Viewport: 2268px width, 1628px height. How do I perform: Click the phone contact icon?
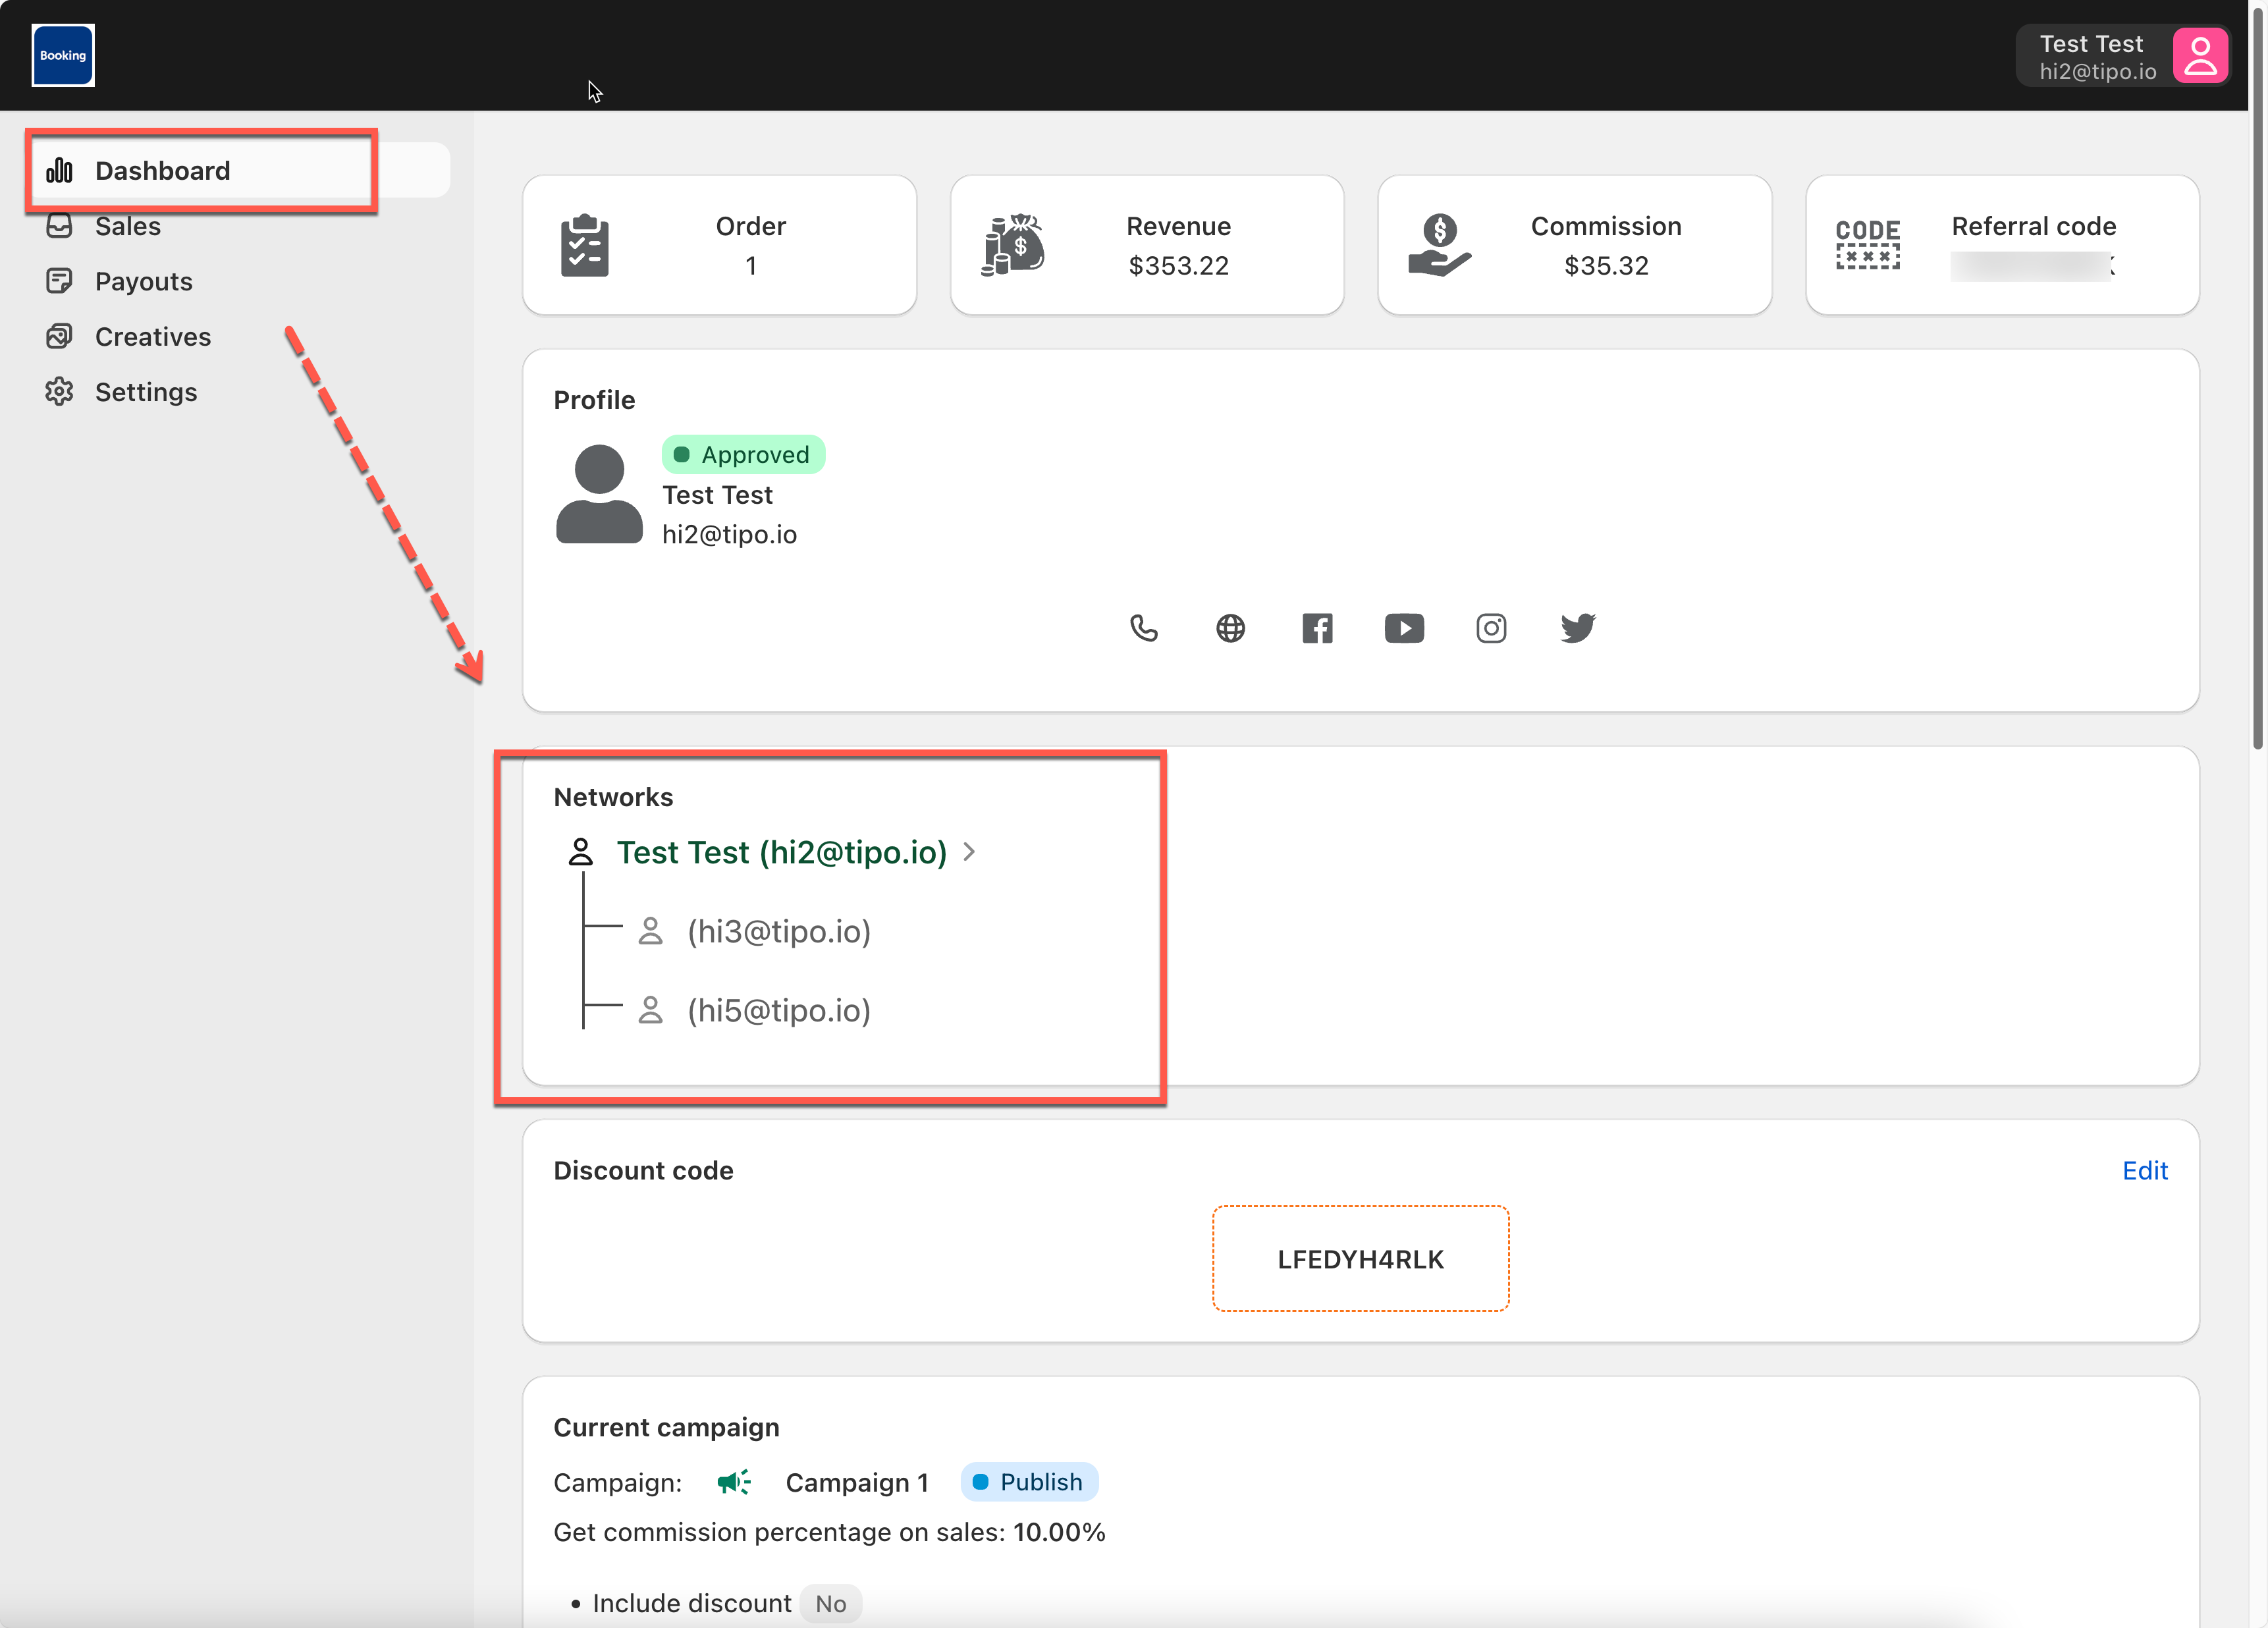point(1143,628)
